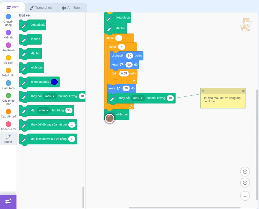Select the Bút vẽ pen extension category
The image size is (259, 209).
[x=8, y=139]
